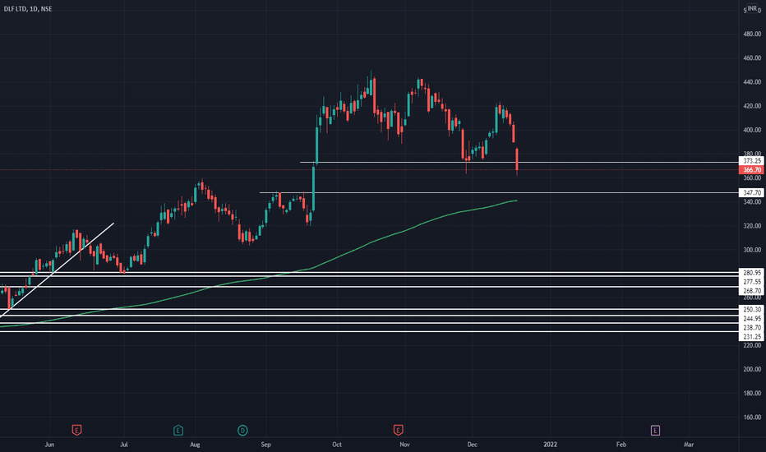The image size is (766, 452).
Task: Select the 347.70 horizontal line price label
Action: tap(752, 193)
